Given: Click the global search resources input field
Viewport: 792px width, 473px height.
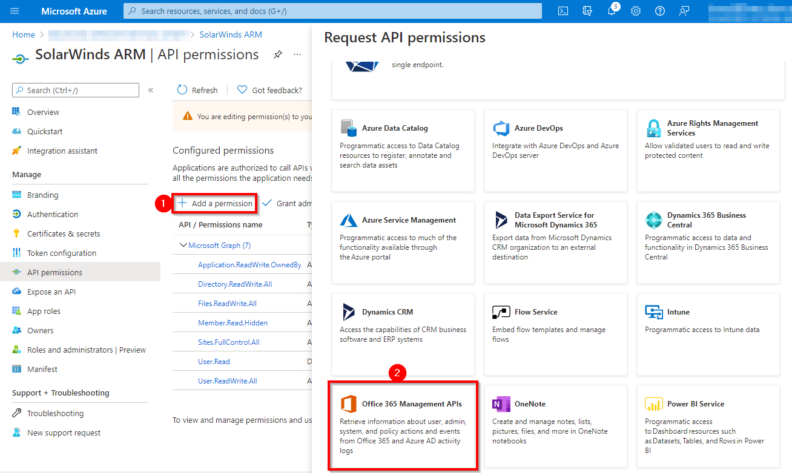Looking at the screenshot, I should point(333,10).
